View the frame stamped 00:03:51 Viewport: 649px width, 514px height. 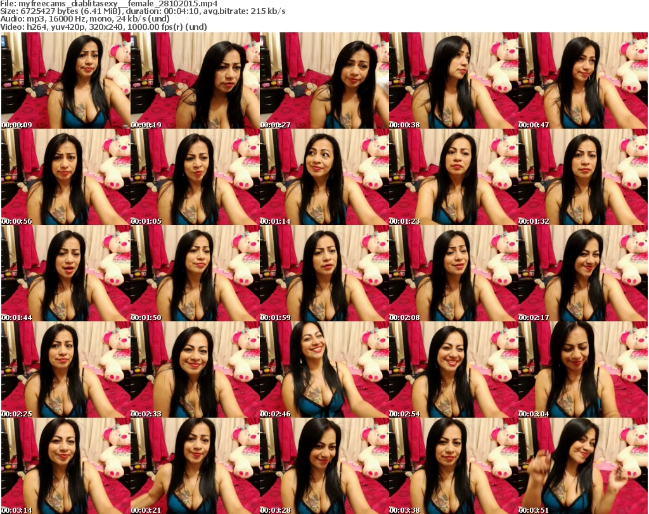(x=583, y=466)
